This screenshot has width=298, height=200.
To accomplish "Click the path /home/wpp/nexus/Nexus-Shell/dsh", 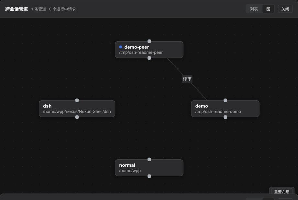I will coord(77,112).
